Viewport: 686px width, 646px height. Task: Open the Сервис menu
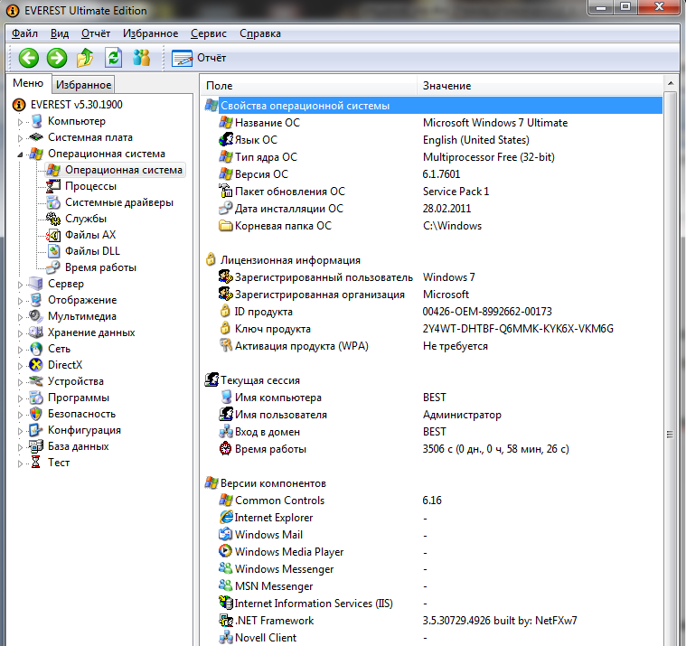pyautogui.click(x=209, y=33)
